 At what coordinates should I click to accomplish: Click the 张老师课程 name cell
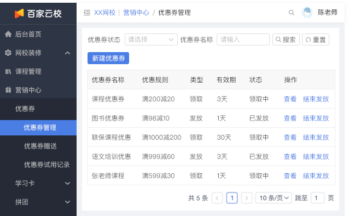tap(108, 176)
